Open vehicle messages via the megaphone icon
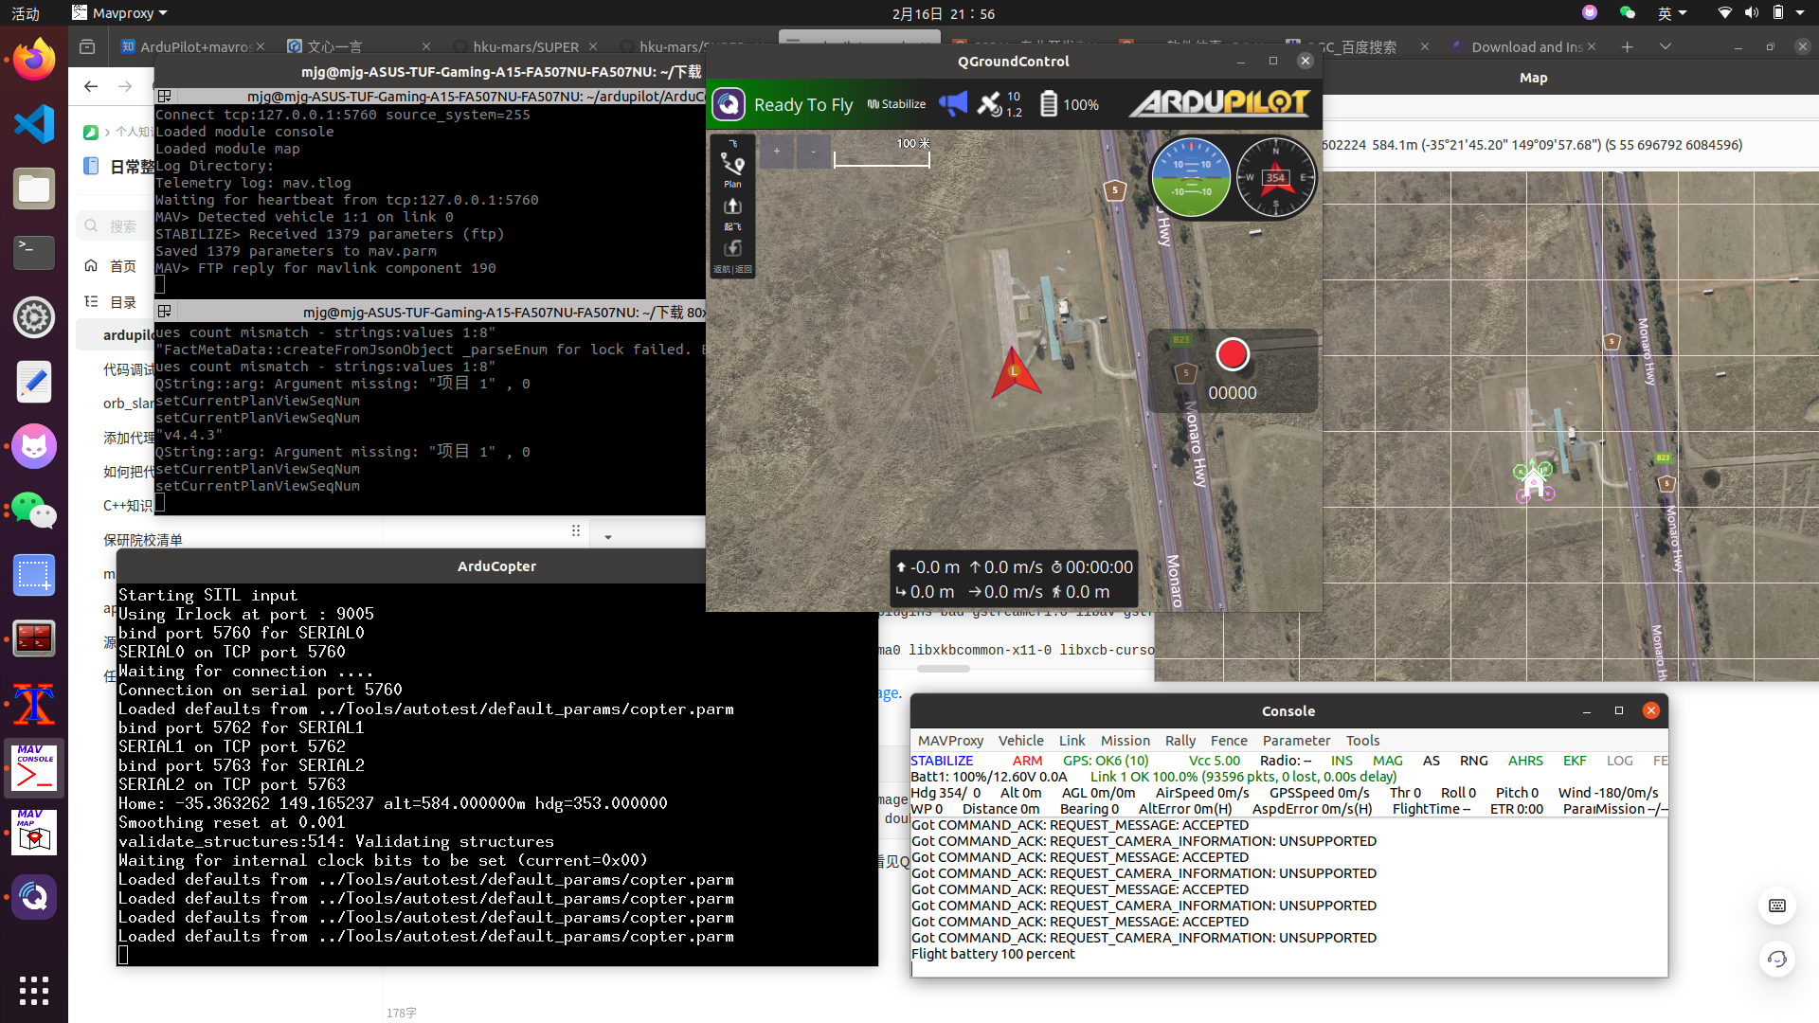The height and width of the screenshot is (1023, 1819). click(x=953, y=104)
